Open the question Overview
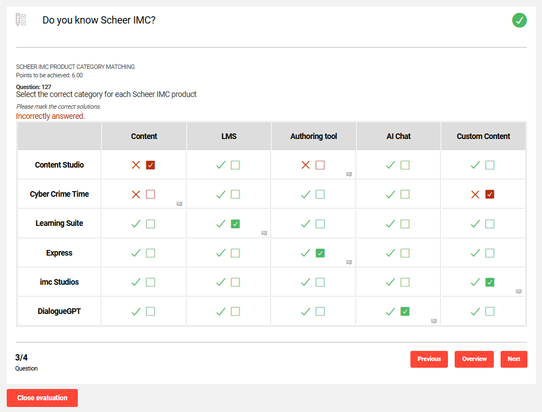Viewport: 542px width, 412px height. point(474,359)
